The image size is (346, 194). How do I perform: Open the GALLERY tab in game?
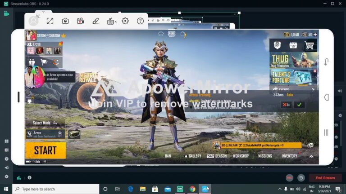193,156
